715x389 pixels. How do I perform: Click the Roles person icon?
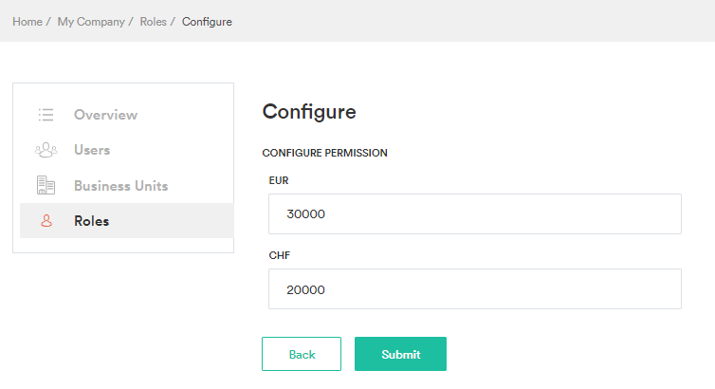46,221
